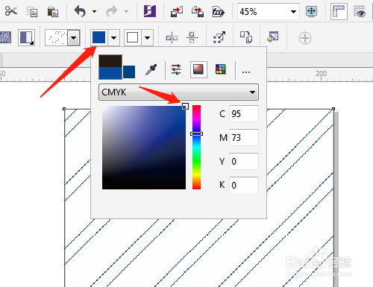Show color sliders view
The width and height of the screenshot is (373, 287).
[x=176, y=69]
